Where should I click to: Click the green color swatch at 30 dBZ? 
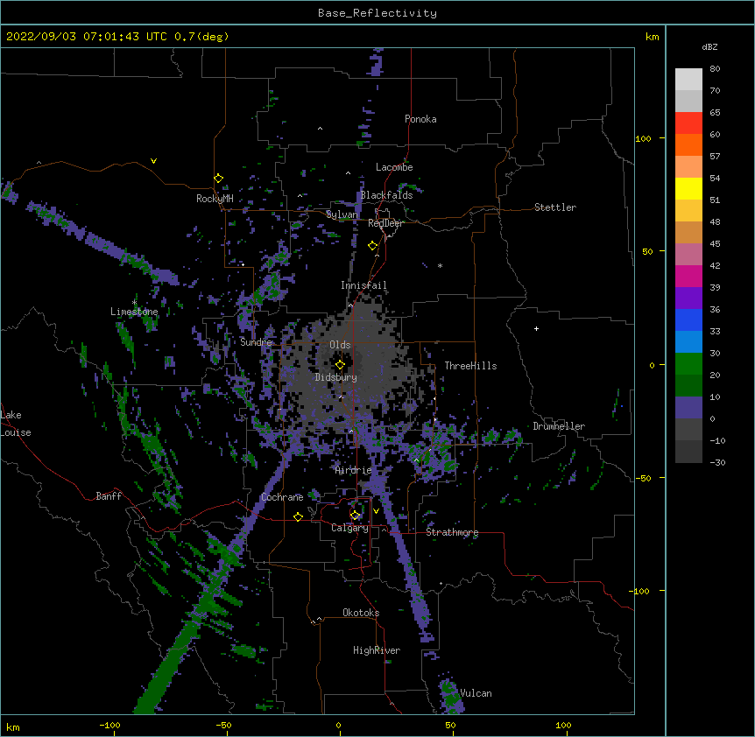[x=688, y=364]
